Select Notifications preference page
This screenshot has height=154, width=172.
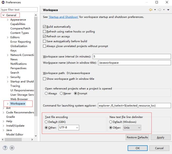click(19, 64)
